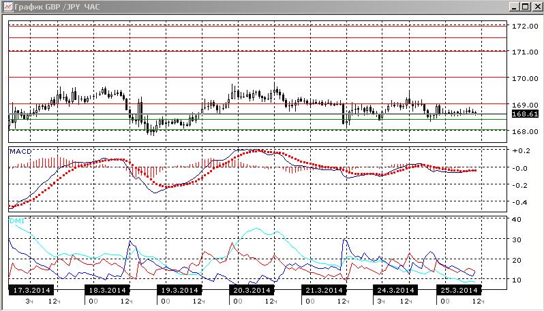Select the 21.3.2014 date marker

(324, 290)
